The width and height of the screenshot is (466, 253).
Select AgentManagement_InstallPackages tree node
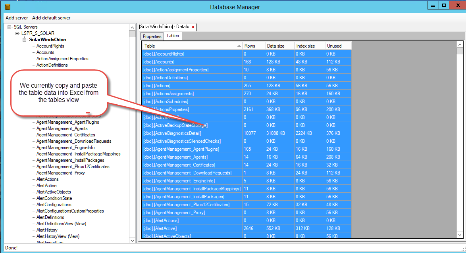coord(70,160)
